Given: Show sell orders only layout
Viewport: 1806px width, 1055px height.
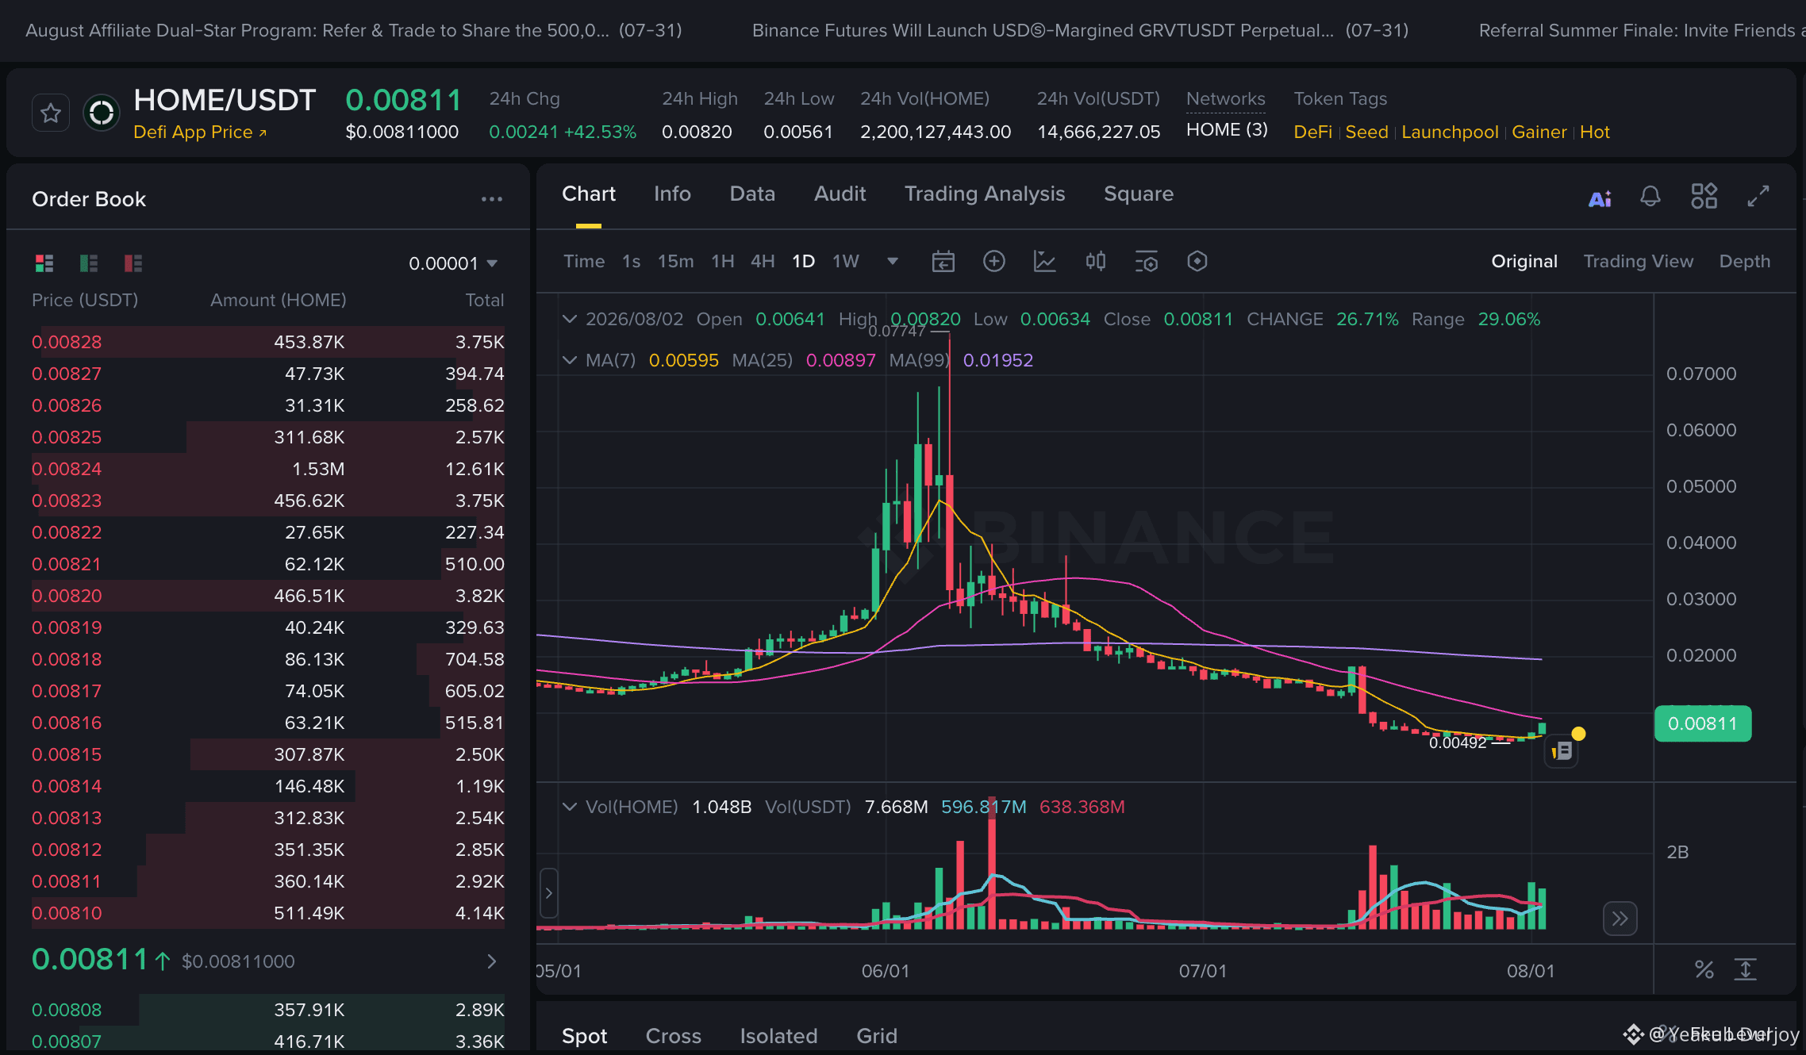Looking at the screenshot, I should 133,263.
